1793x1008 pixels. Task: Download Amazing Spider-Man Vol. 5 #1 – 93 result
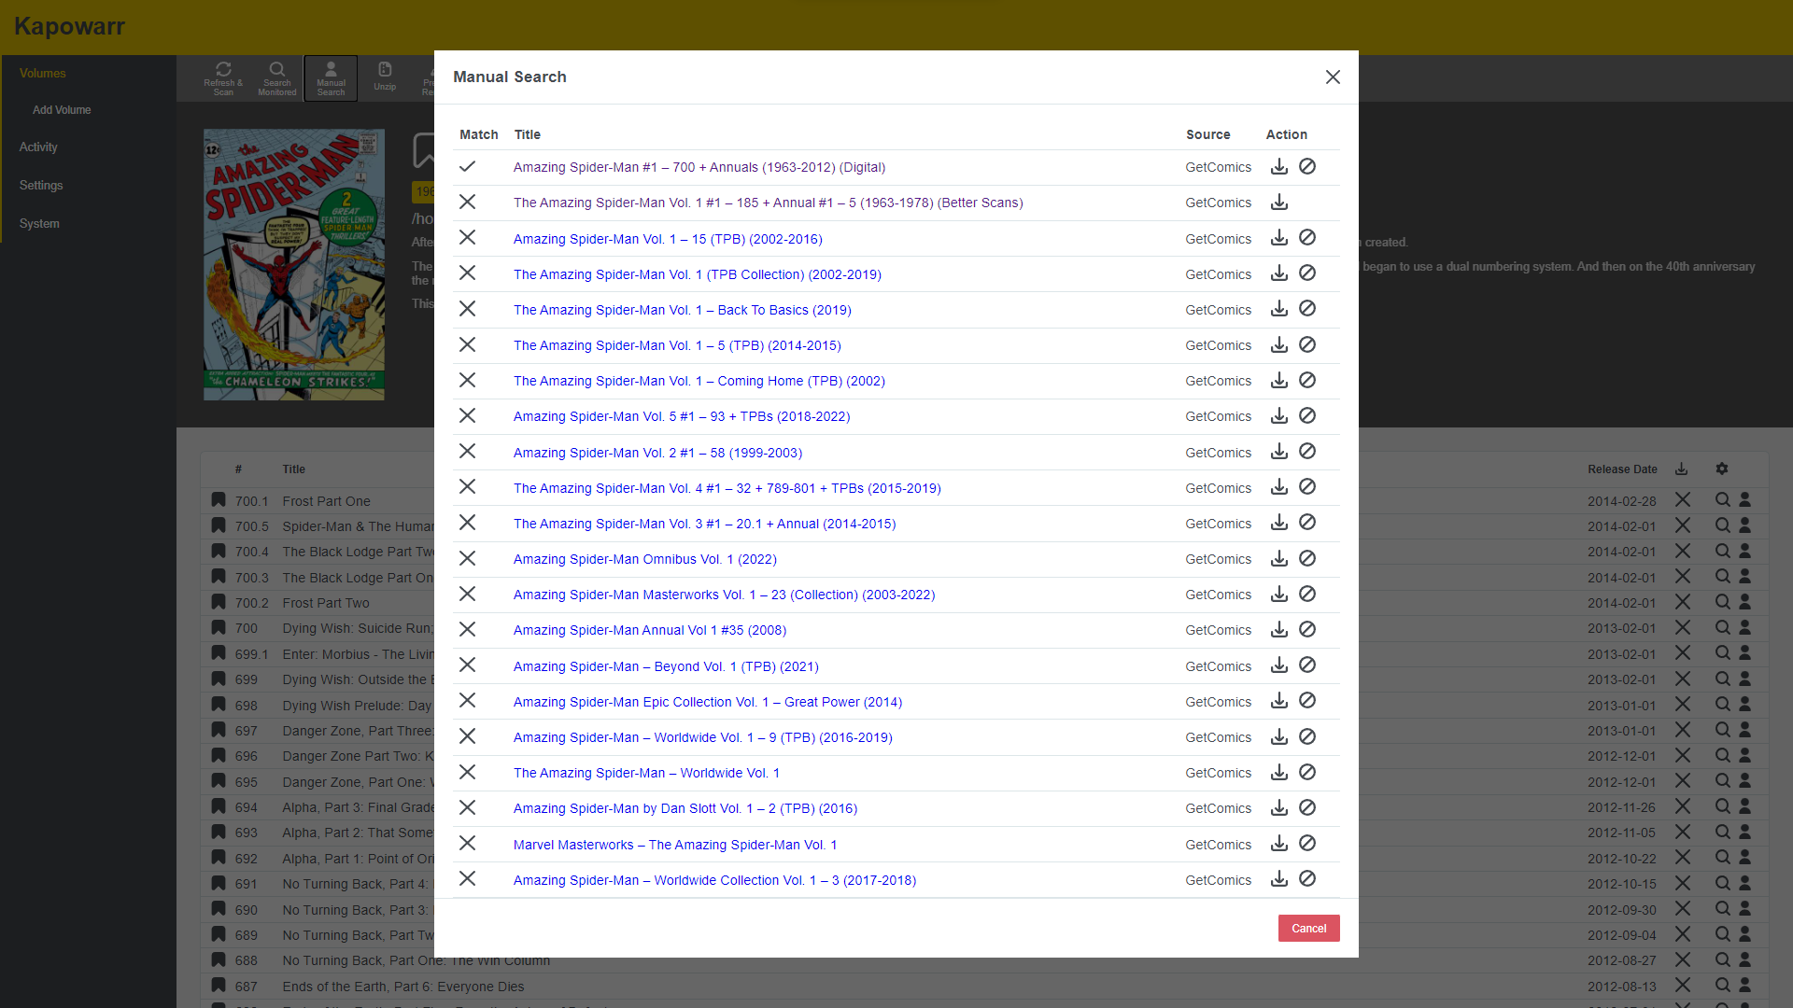tap(1279, 416)
